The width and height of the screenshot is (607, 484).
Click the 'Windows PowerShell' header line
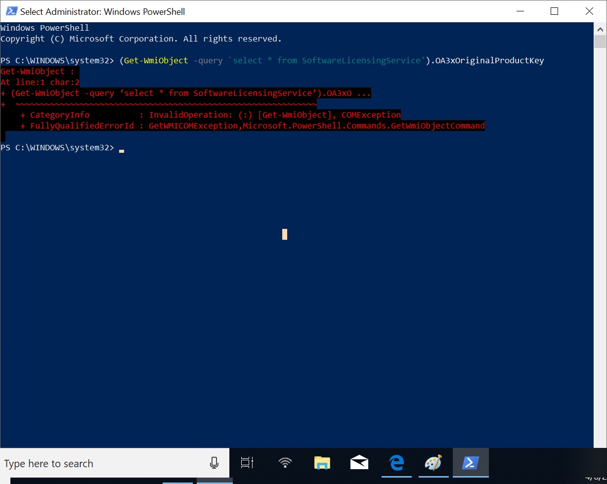45,28
